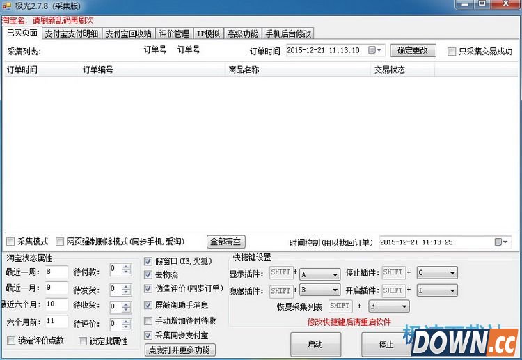522x360 pixels.
Task: Click the 请刷新乱码再刷次 red text
Action: 63,21
